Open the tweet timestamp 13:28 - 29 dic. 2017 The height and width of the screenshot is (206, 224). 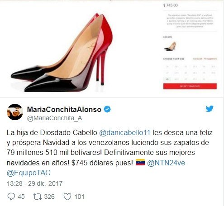tap(34, 183)
